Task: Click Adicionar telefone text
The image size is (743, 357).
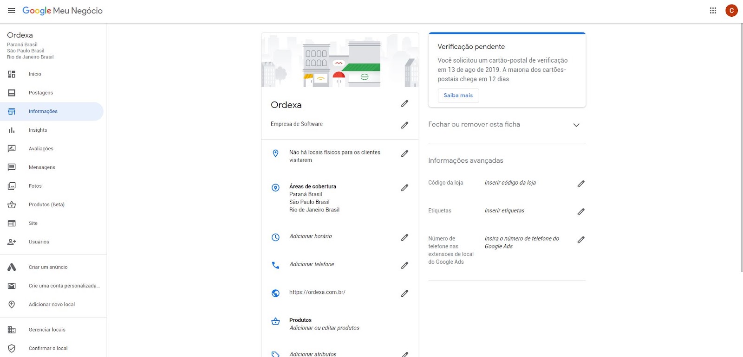Action: (312, 264)
